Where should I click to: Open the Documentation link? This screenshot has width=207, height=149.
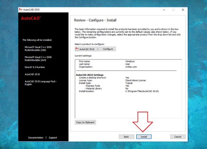coord(36,138)
